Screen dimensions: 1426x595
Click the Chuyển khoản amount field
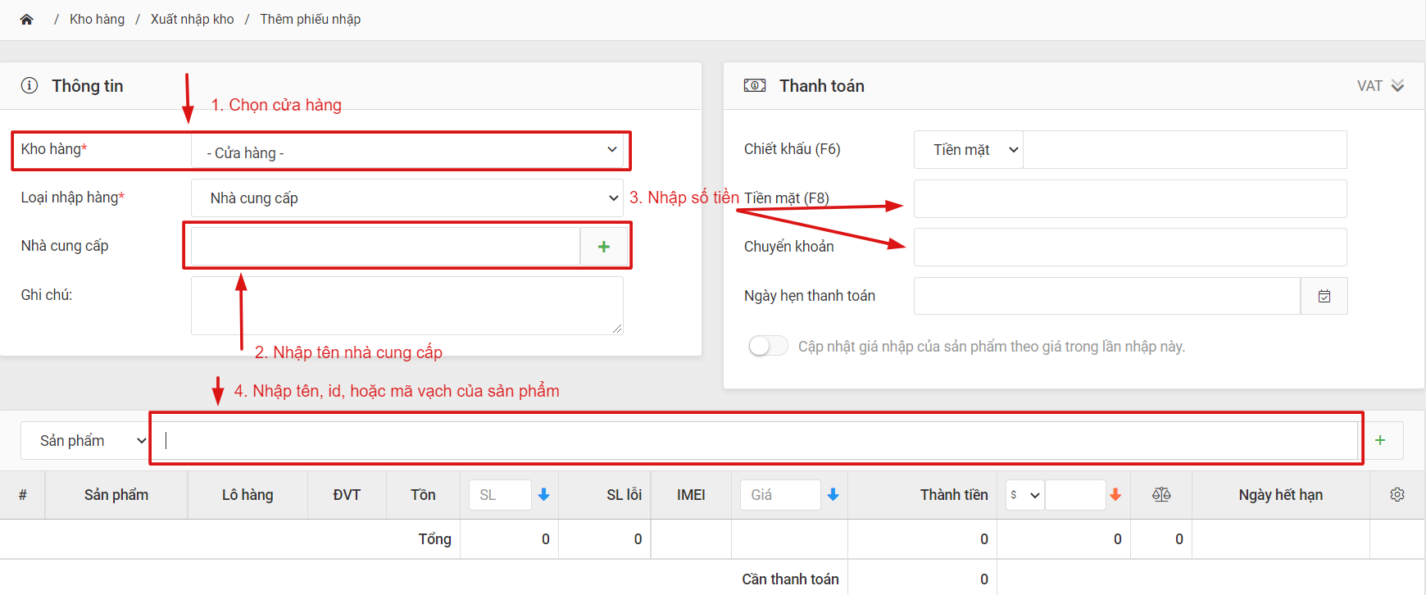tap(1129, 248)
